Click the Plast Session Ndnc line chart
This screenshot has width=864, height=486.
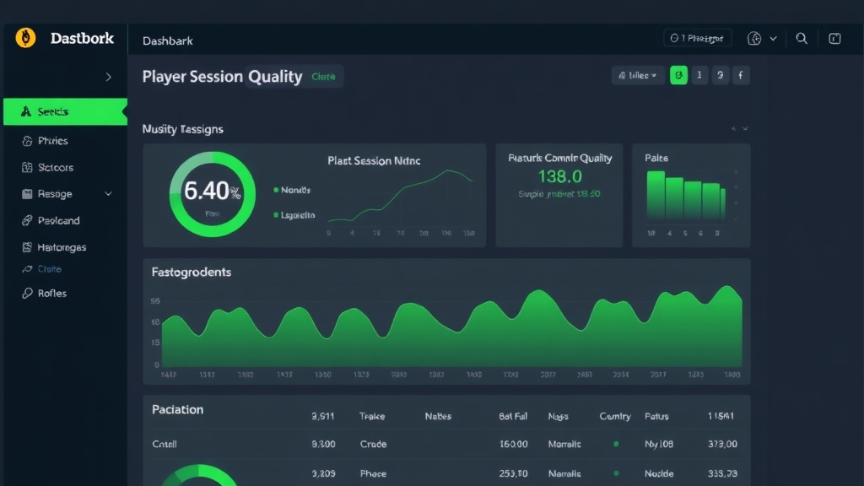click(401, 197)
